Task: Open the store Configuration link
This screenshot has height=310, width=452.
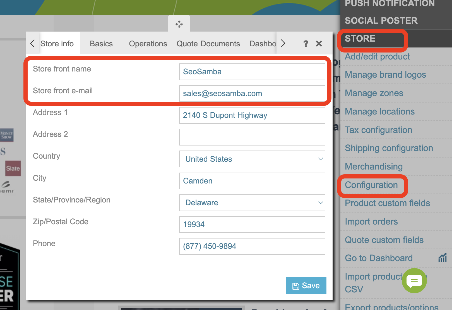Action: click(x=371, y=185)
